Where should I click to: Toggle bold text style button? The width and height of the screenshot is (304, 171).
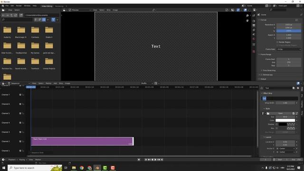[294, 114]
